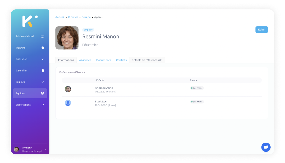Screen dimensions: 285x163
Task: Click Resmini Manon's profile photo
Action: coord(67,38)
